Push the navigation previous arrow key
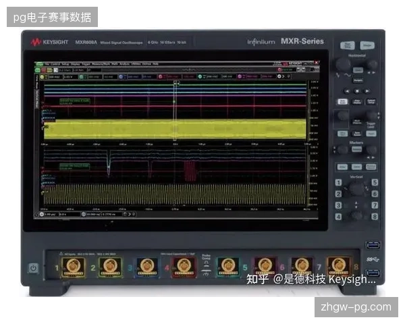This screenshot has width=405, height=324. click(x=347, y=91)
